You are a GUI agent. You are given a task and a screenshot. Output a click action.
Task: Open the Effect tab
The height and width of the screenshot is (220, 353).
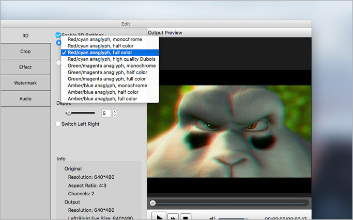(25, 67)
